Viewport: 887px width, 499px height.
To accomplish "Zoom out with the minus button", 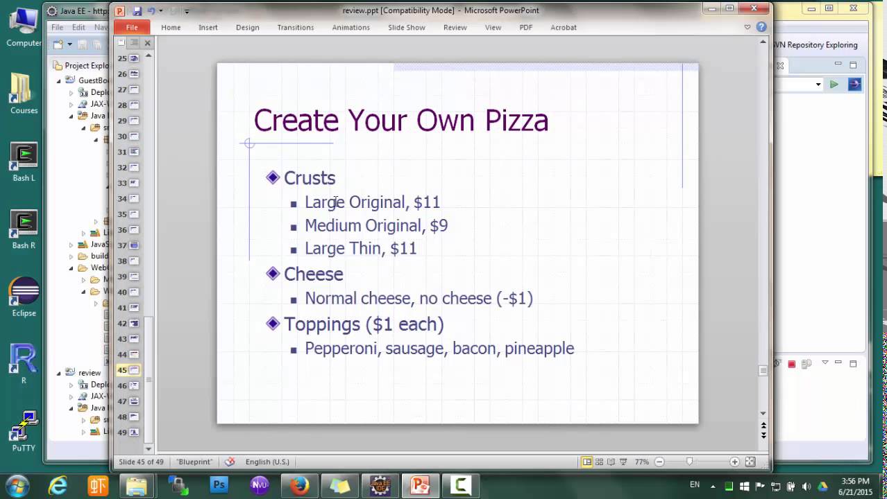I will pyautogui.click(x=659, y=462).
